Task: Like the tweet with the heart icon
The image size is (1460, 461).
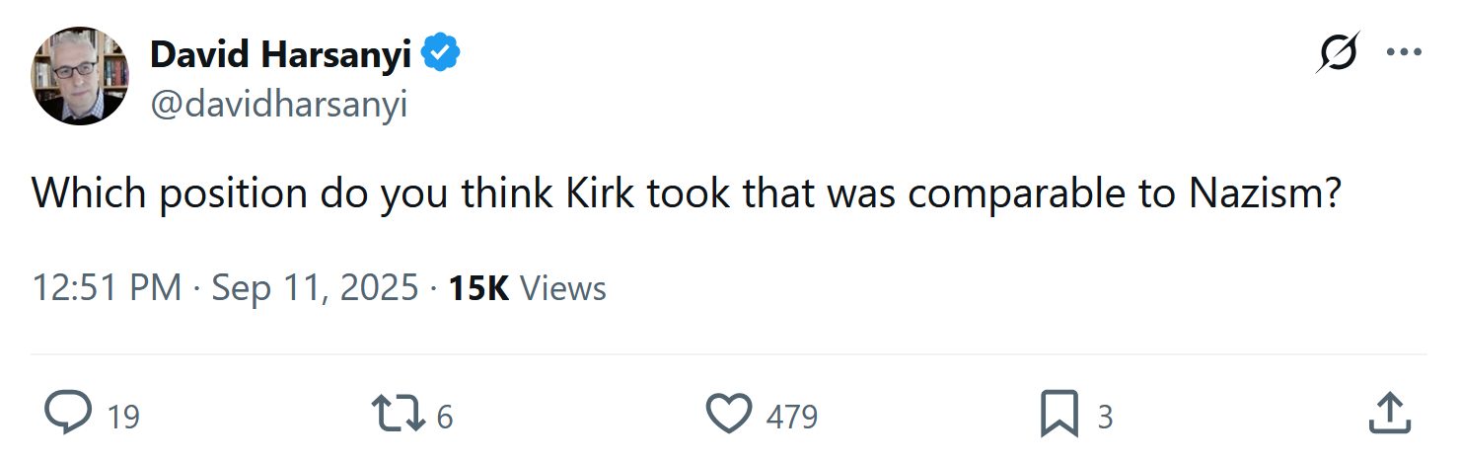Action: pyautogui.click(x=730, y=415)
